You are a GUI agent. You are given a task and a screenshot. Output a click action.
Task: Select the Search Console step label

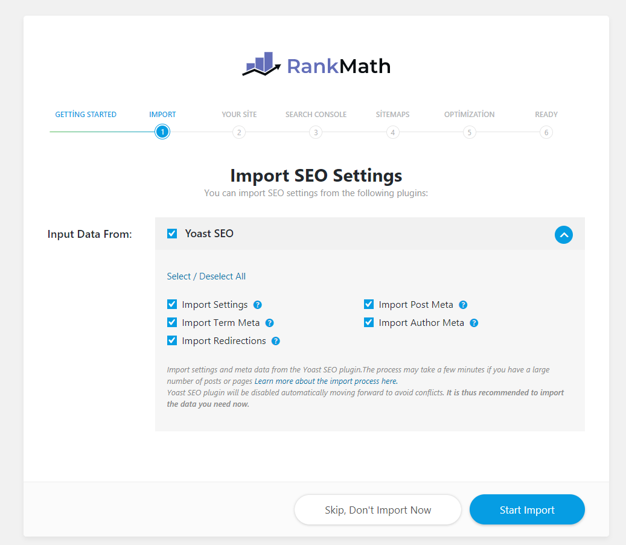pos(316,115)
